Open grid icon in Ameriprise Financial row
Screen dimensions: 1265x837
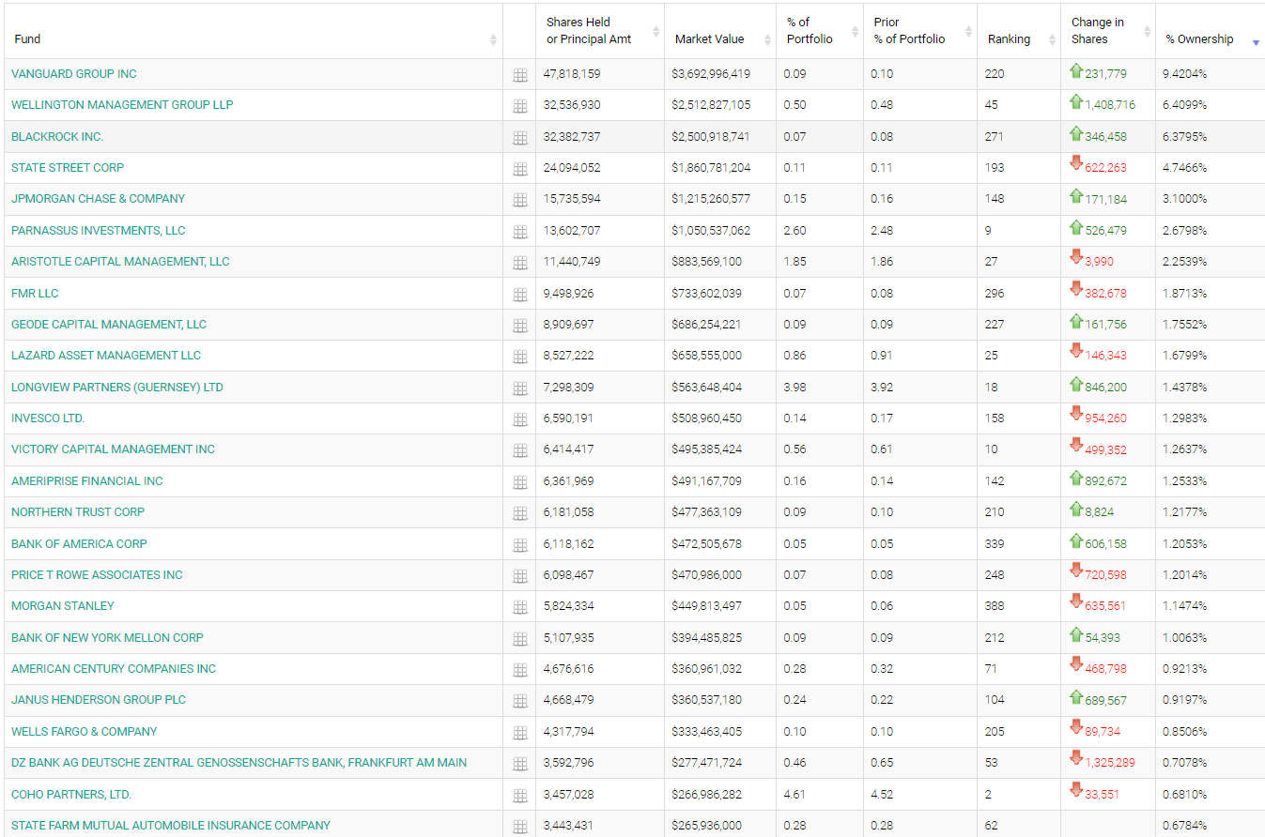coord(519,482)
